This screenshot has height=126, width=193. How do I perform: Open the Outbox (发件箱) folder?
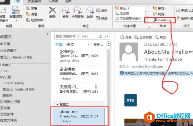point(5,108)
